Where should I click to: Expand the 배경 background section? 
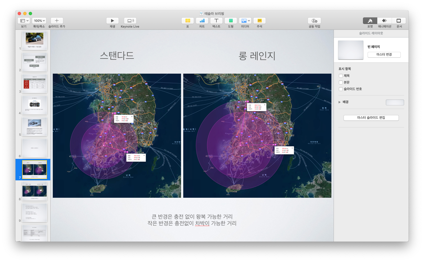coord(340,102)
